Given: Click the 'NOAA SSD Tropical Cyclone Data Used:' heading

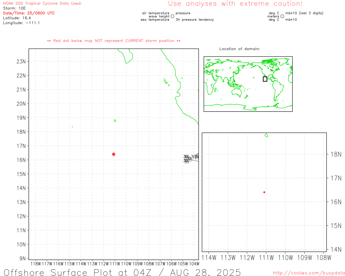Looking at the screenshot, I should tap(42, 4).
